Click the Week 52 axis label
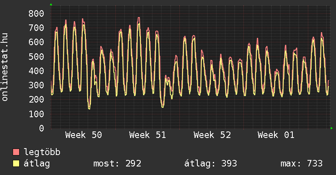Screen dimensions: 336x175 212,135
